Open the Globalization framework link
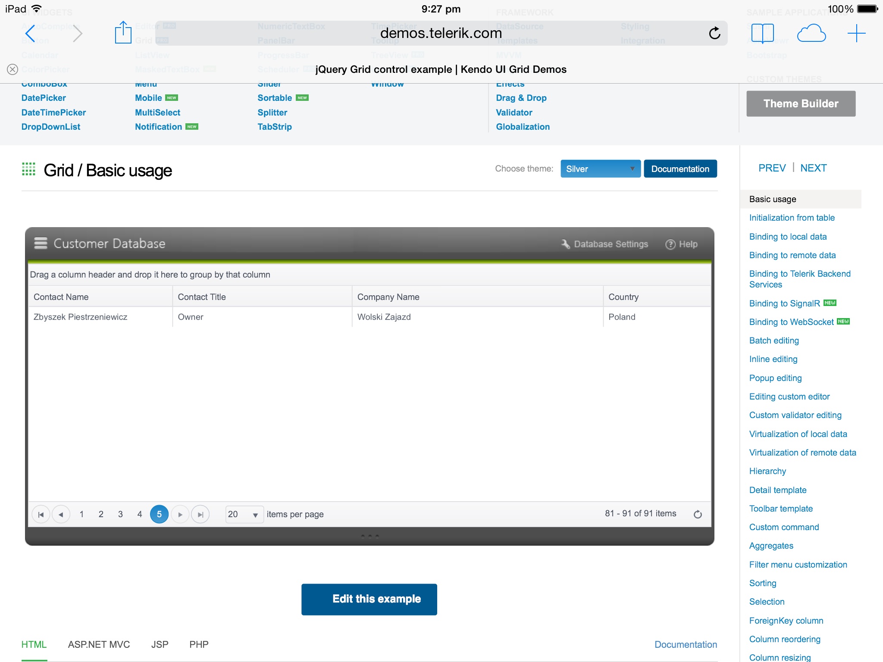 pos(523,127)
